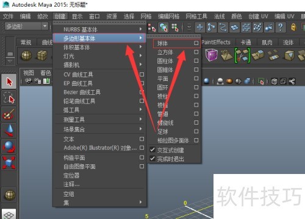Pick the Rotate tool sphere icon
Viewport: 305px width, 219px height.
click(9, 147)
